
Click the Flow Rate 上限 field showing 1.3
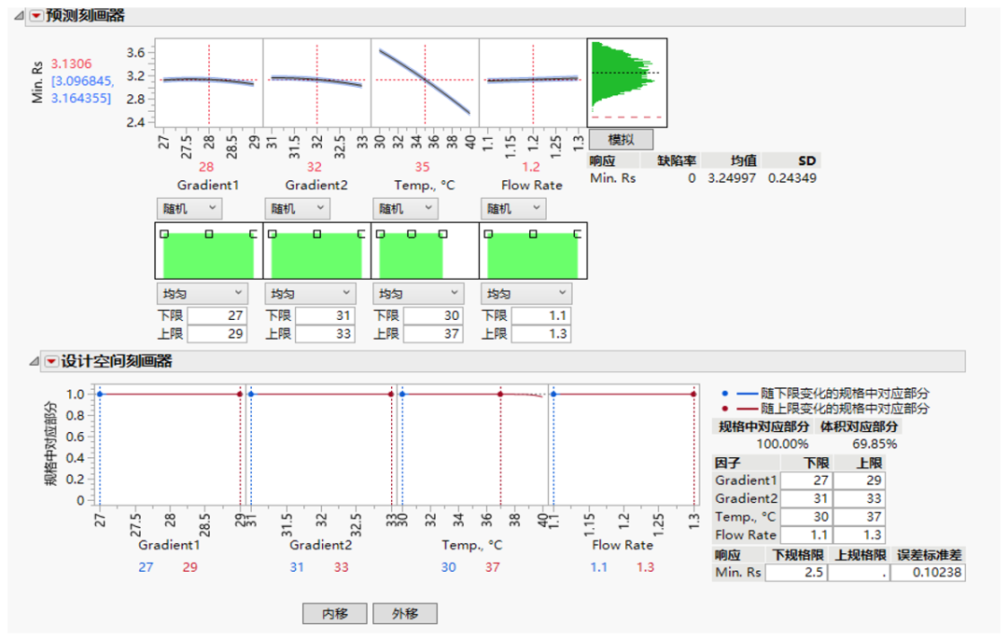541,334
